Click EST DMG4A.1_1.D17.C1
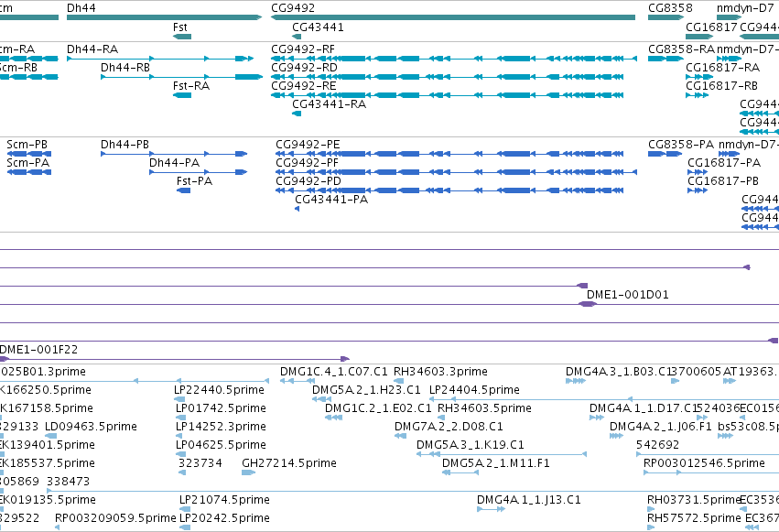 [597, 418]
